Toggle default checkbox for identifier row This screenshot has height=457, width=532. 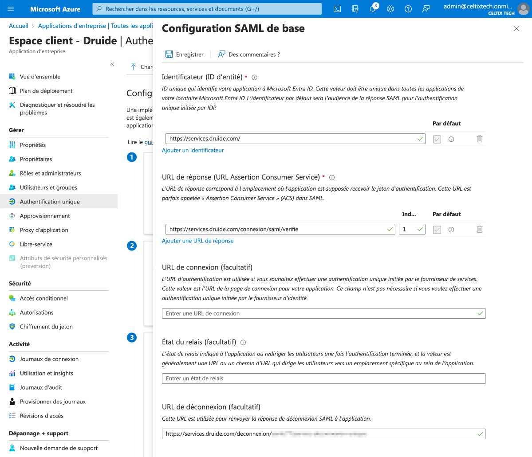(437, 139)
